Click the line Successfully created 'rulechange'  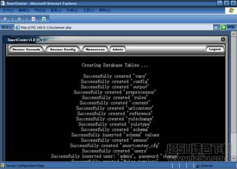pos(115,119)
